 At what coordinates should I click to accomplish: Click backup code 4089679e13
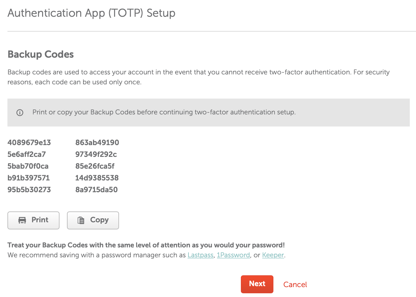(29, 143)
